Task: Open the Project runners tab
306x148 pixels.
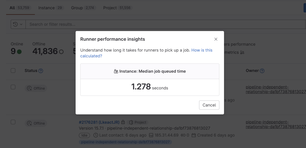Action: (117, 8)
